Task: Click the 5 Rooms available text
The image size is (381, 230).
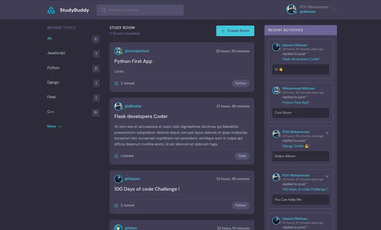Action: pyautogui.click(x=124, y=33)
